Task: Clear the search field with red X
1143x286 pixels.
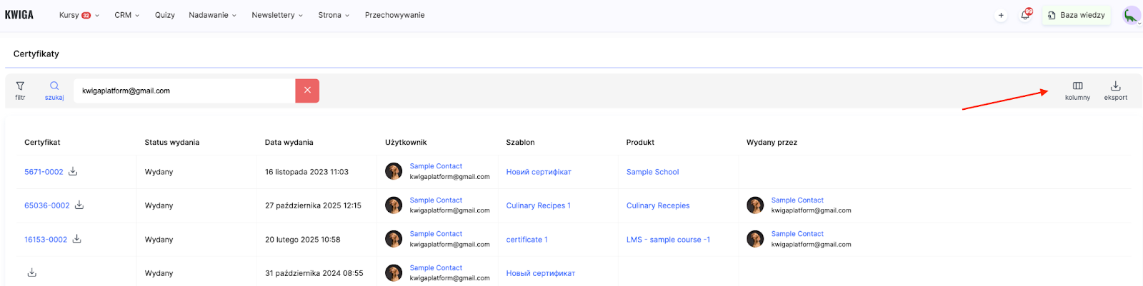Action: click(307, 91)
